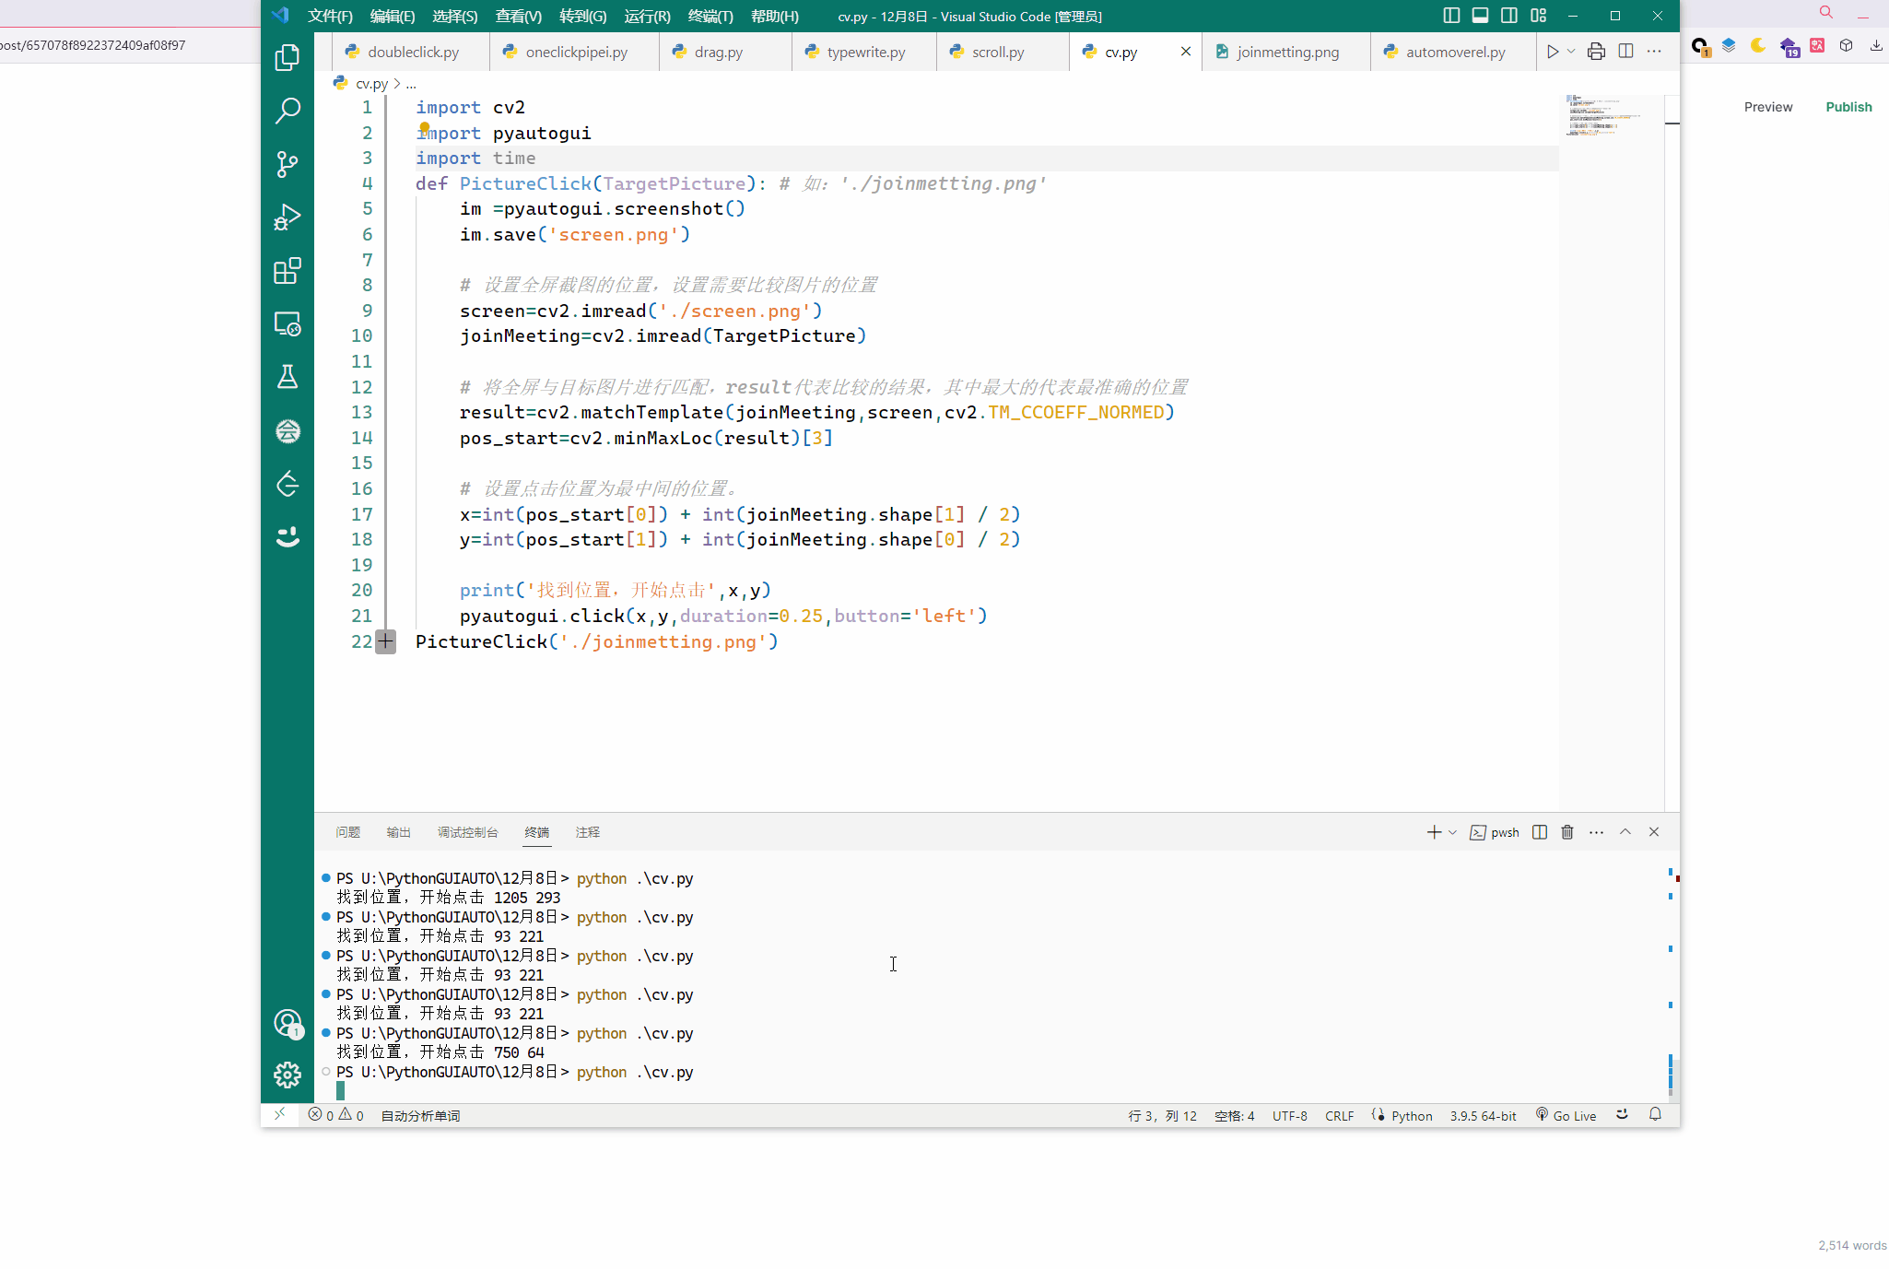This screenshot has width=1889, height=1269.
Task: Toggle the primary side bar layout
Action: point(1451,16)
